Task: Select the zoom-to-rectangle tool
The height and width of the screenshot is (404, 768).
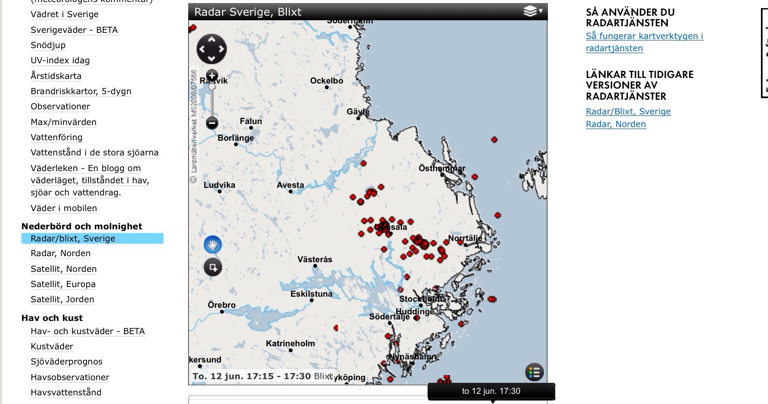Action: 213,267
